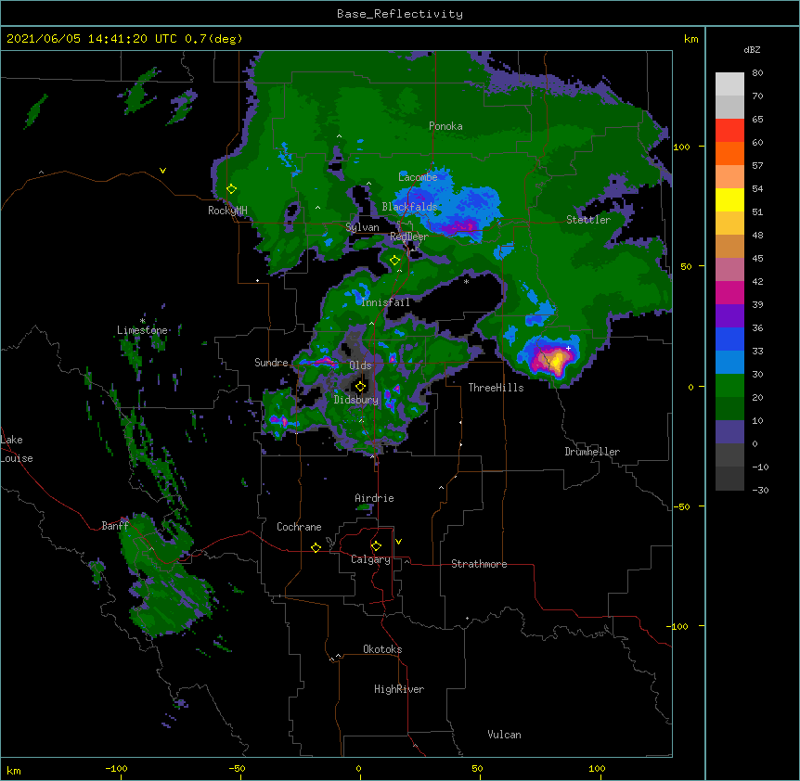The image size is (800, 781).
Task: Choose the orange swatch between 60 and 57
Action: click(x=729, y=153)
